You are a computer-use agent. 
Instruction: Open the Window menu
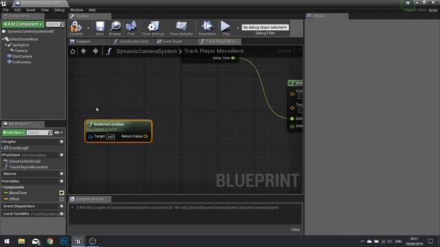click(76, 10)
